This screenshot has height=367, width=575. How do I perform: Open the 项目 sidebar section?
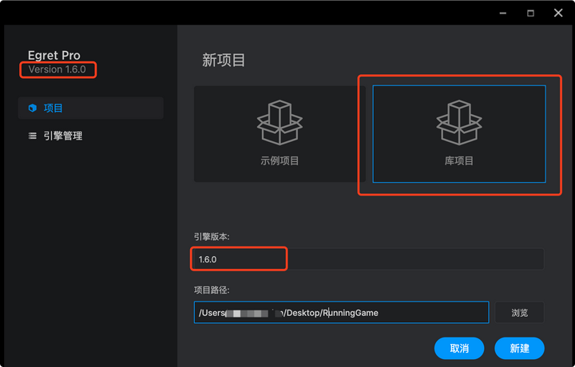[90, 108]
